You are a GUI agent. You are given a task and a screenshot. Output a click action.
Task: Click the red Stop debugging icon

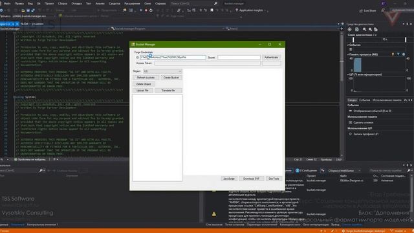click(x=146, y=10)
